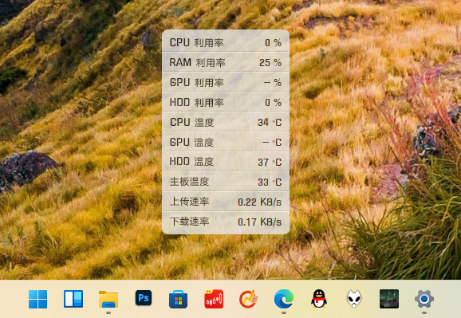Open the QQ penguin app
461x318 pixels.
click(x=319, y=299)
